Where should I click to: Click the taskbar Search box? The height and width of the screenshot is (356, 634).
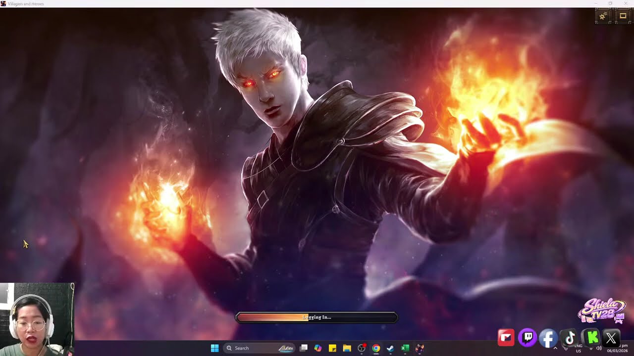tap(260, 348)
